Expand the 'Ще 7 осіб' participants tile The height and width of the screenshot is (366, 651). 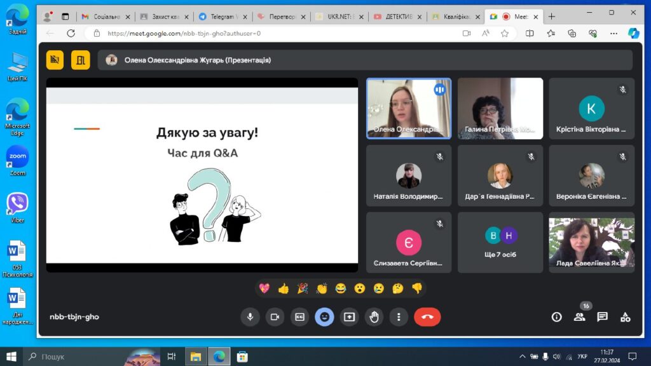500,242
